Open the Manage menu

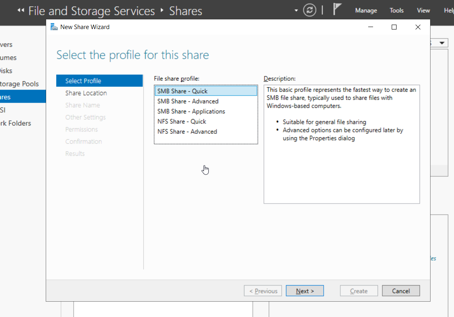point(366,10)
